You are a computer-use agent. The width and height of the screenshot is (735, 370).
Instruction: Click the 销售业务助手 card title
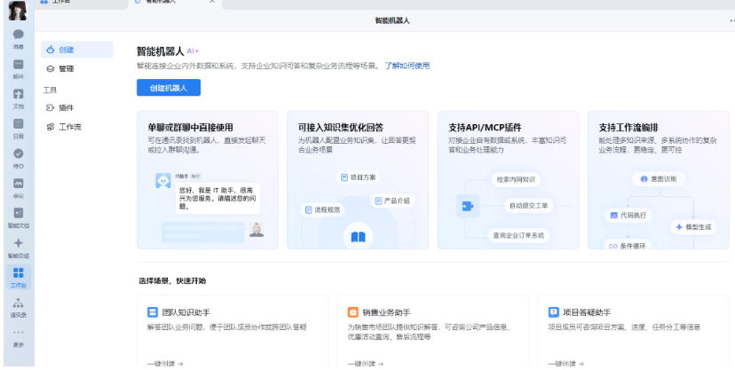tap(386, 312)
